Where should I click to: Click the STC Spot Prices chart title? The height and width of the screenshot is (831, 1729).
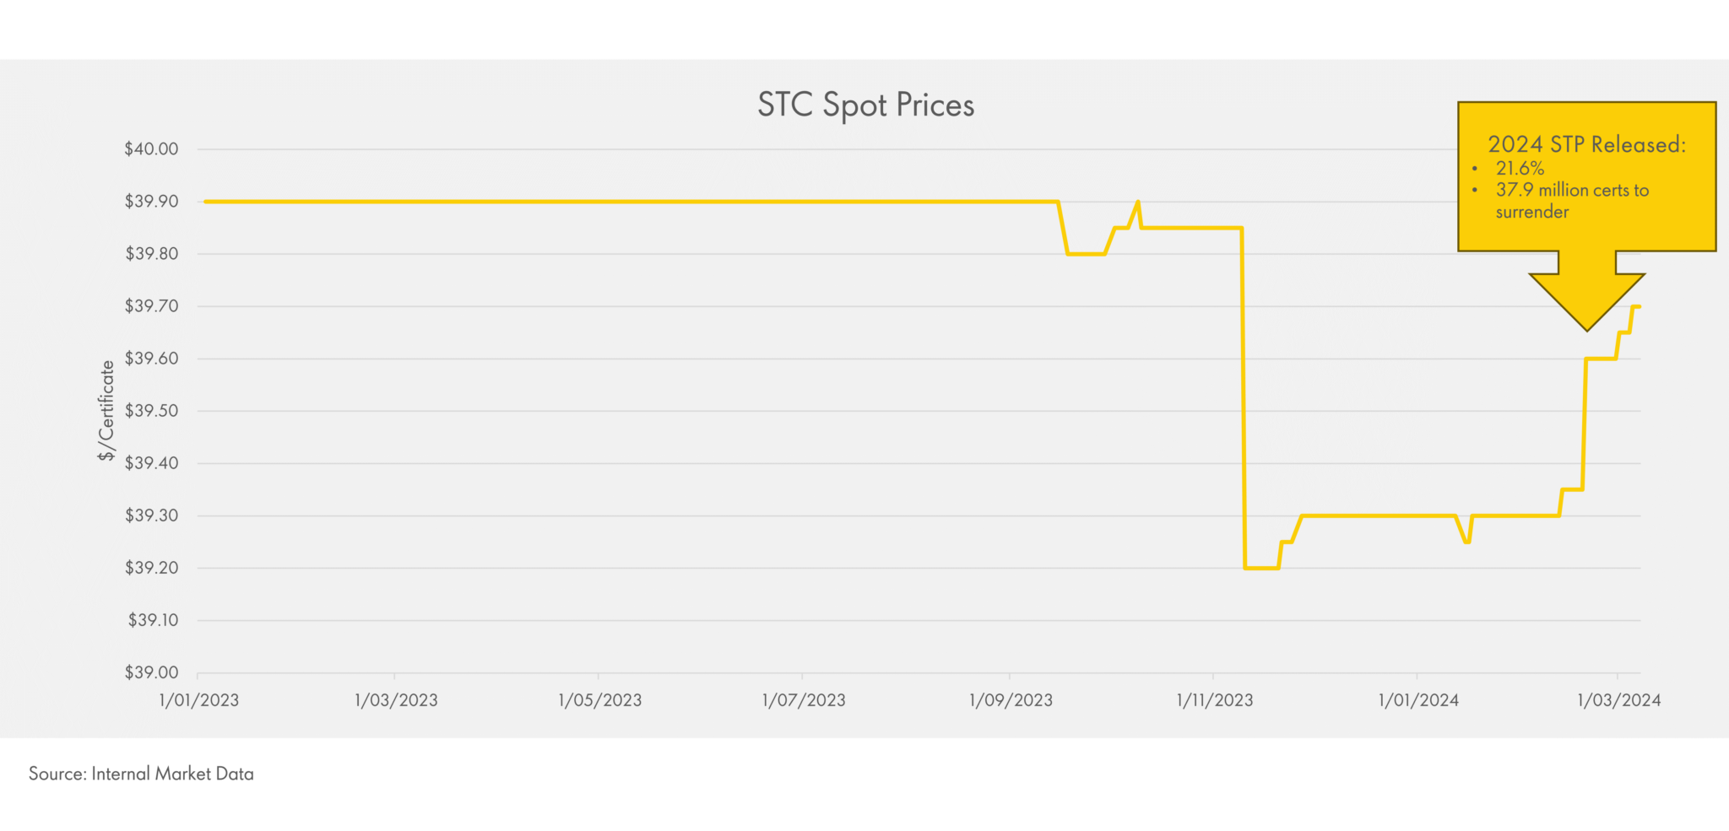tap(865, 105)
